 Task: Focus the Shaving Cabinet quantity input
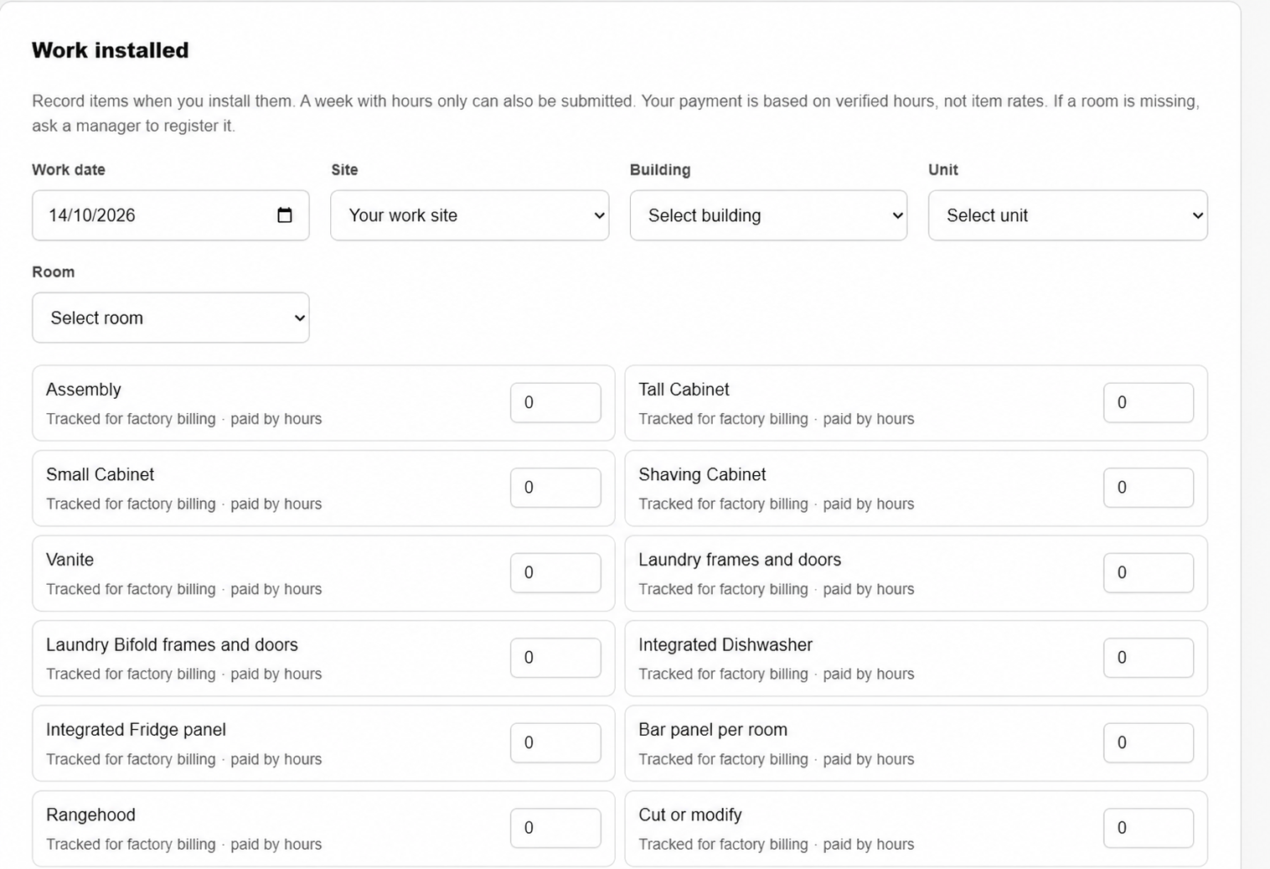pyautogui.click(x=1149, y=488)
